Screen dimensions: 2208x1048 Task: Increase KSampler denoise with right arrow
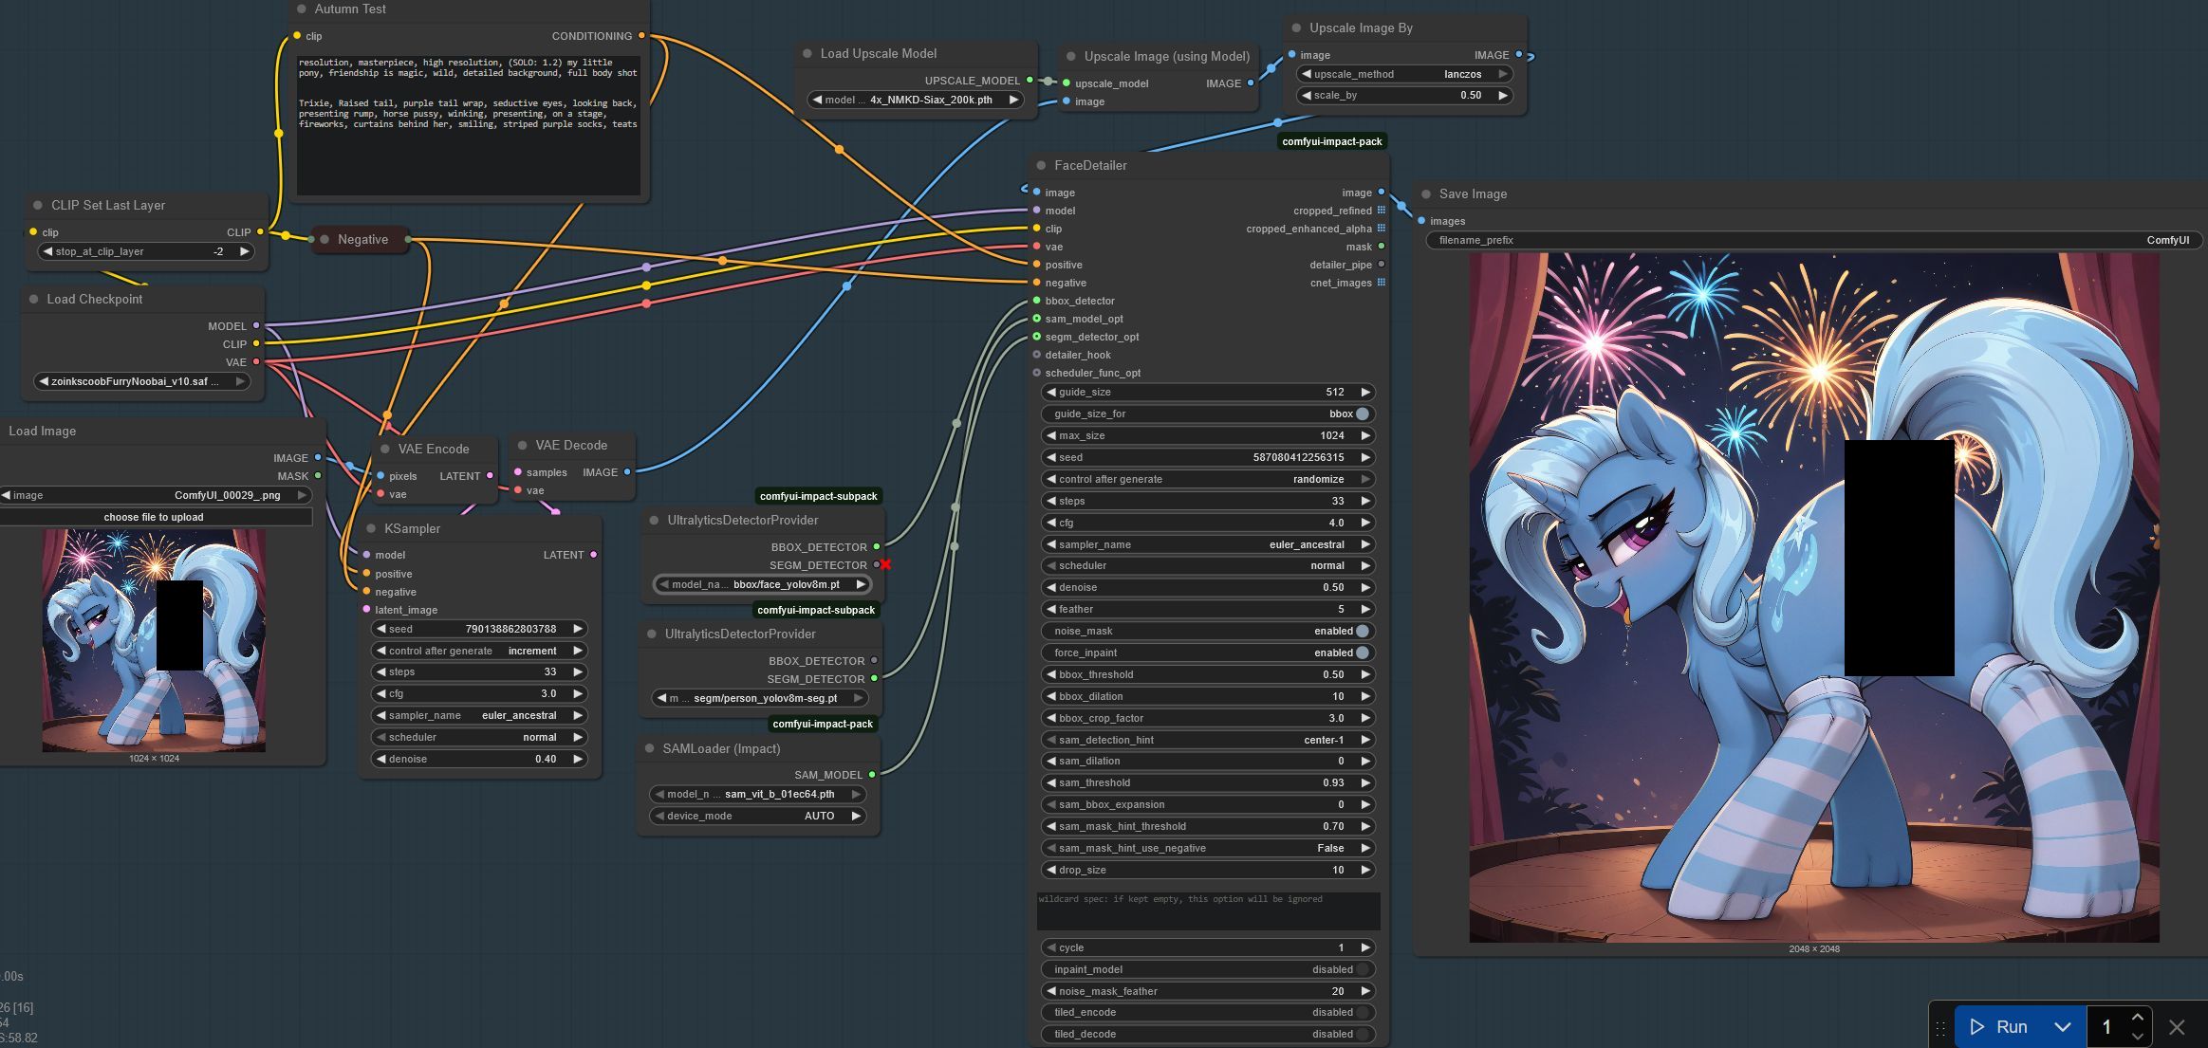point(577,760)
